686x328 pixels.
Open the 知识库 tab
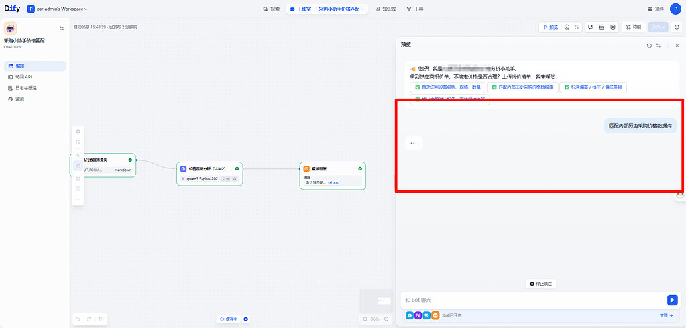tap(386, 9)
